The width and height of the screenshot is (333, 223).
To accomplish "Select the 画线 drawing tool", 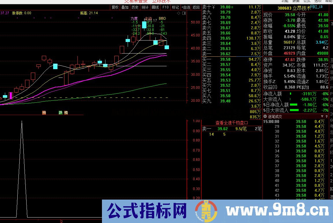I will [155, 7].
